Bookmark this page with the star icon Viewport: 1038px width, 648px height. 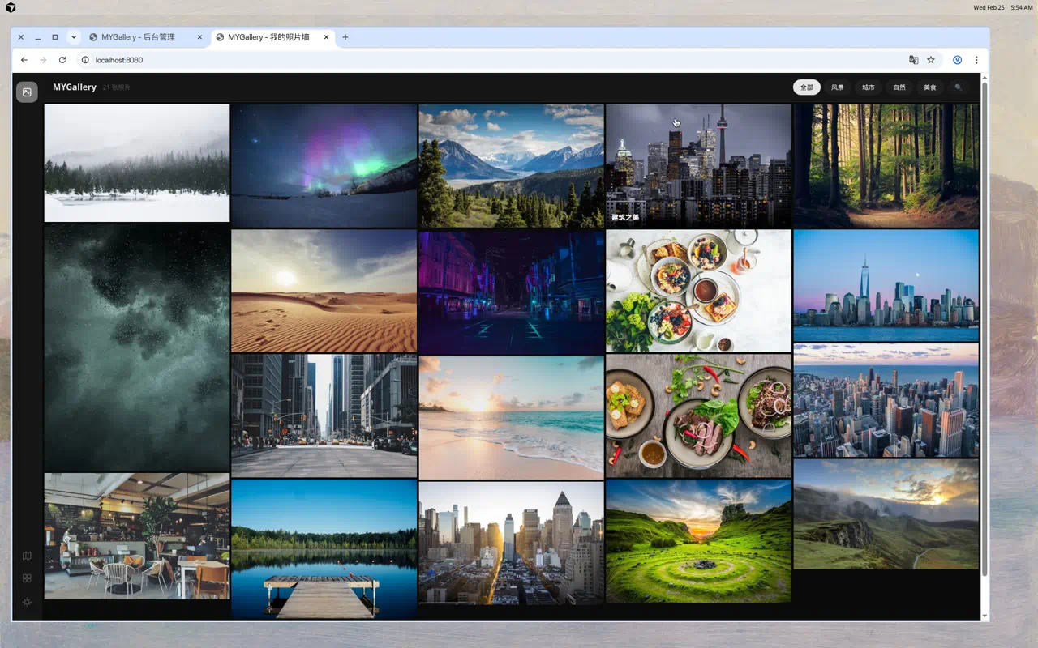(931, 60)
